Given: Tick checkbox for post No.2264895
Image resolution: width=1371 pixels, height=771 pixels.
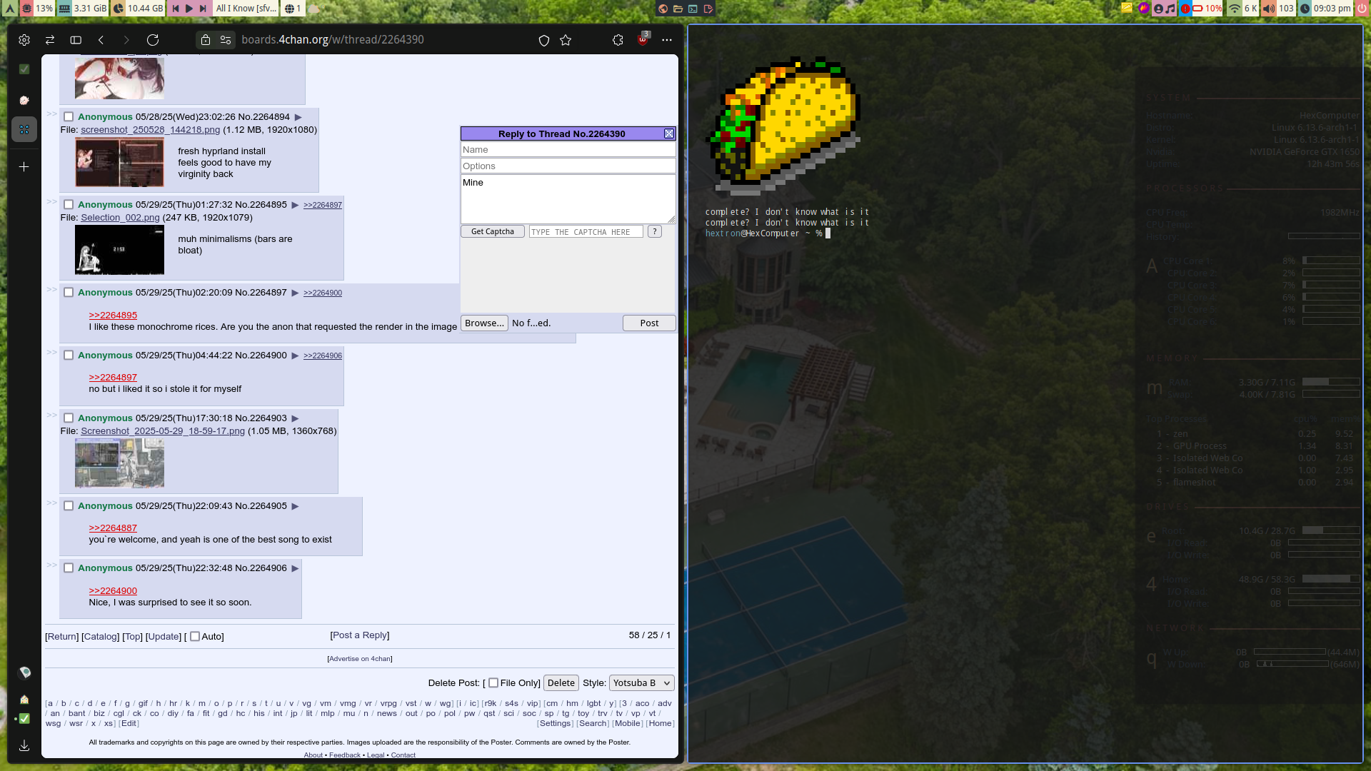Looking at the screenshot, I should 69,205.
